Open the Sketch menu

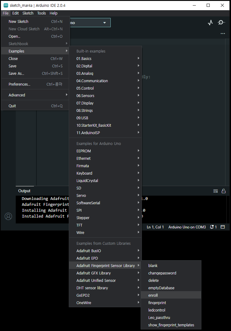[x=28, y=13]
